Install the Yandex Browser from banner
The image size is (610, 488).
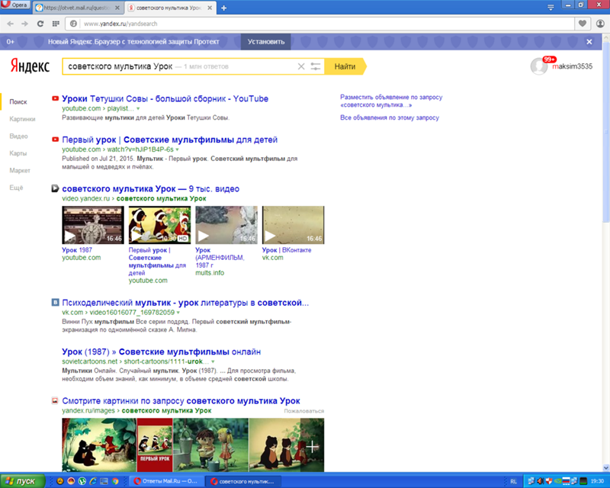pos(265,42)
